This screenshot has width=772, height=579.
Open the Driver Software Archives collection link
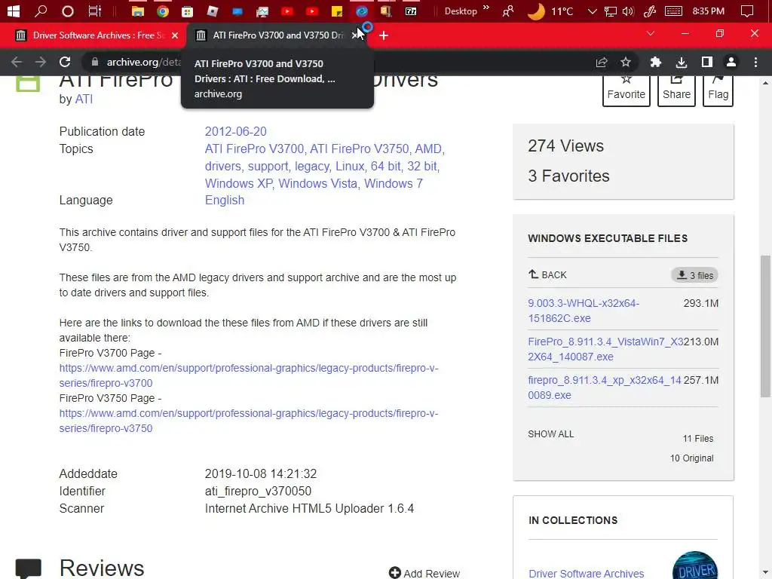586,573
